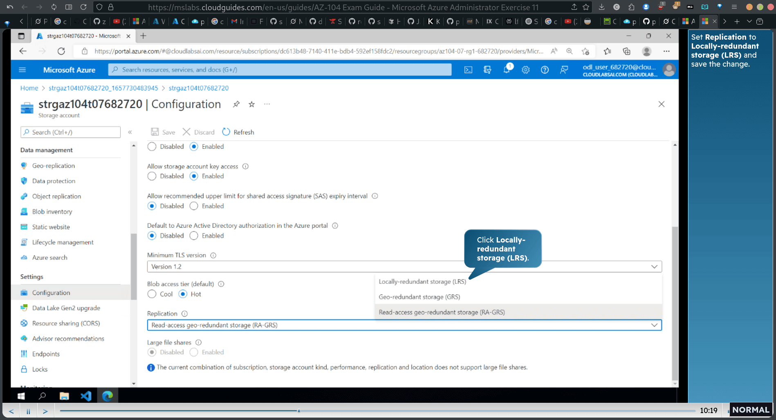Set storage account key access to Enabled
776x420 pixels.
[194, 176]
